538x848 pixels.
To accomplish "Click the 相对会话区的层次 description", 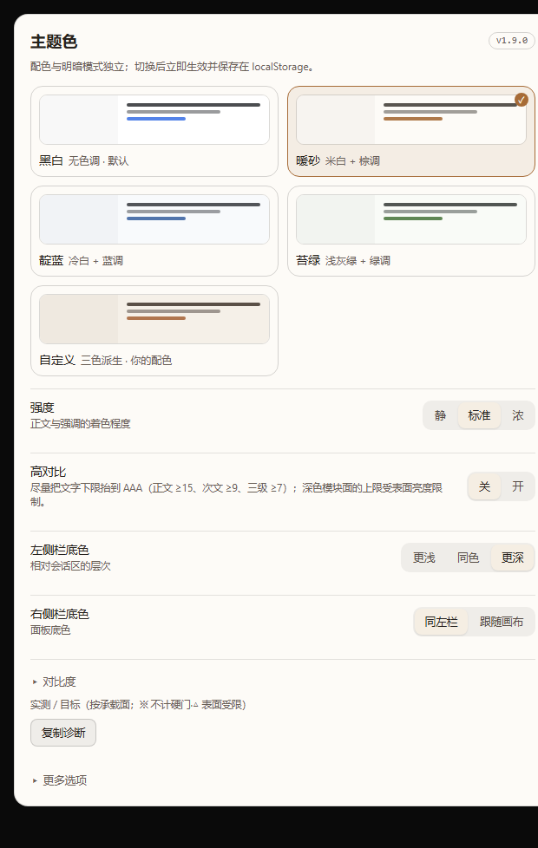I will [x=70, y=565].
